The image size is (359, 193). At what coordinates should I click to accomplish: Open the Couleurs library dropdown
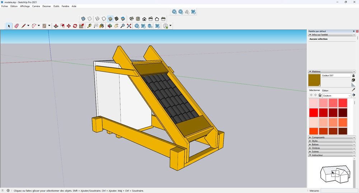(x=337, y=95)
